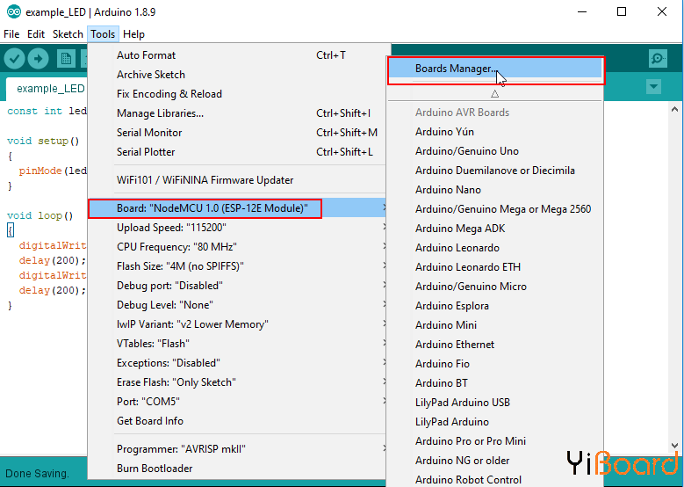684x487 pixels.
Task: Close the Tools menu
Action: coord(103,34)
